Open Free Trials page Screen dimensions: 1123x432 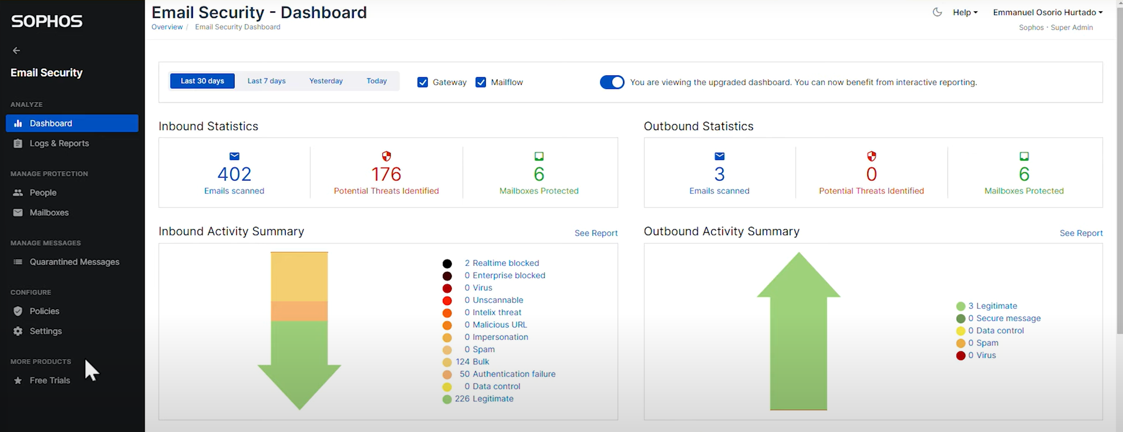pyautogui.click(x=72, y=380)
